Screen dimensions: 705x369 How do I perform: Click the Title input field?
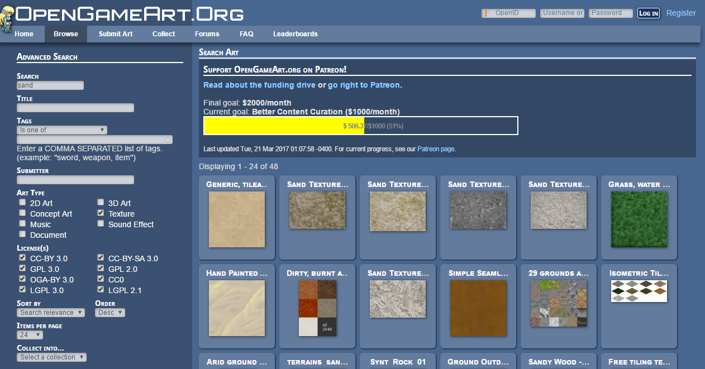click(75, 108)
